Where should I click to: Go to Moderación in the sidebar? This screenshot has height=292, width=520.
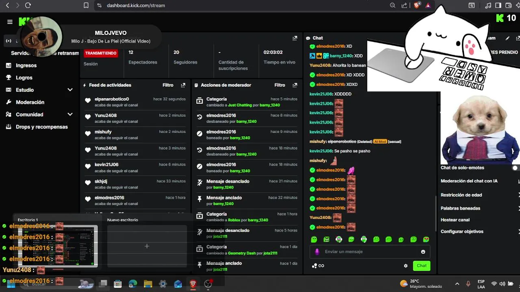pos(30,102)
